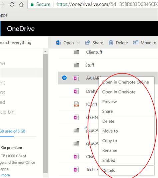Uncheck the selected AAHAR notebook checkmark
Image resolution: width=158 pixels, height=178 pixels.
coord(64,78)
